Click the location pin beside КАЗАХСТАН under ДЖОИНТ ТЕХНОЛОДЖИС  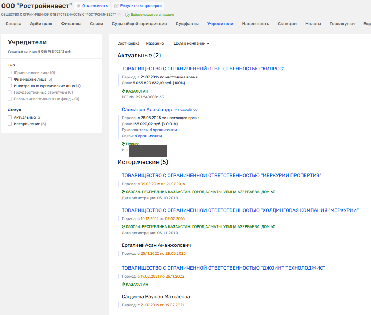tap(123, 284)
